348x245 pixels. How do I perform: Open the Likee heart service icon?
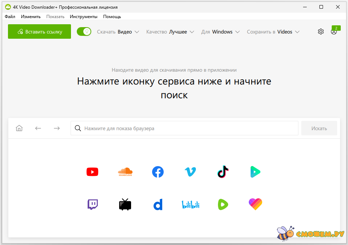(255, 204)
